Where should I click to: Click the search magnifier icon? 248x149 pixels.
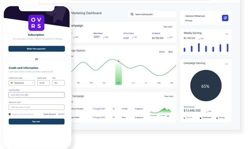pos(132,14)
